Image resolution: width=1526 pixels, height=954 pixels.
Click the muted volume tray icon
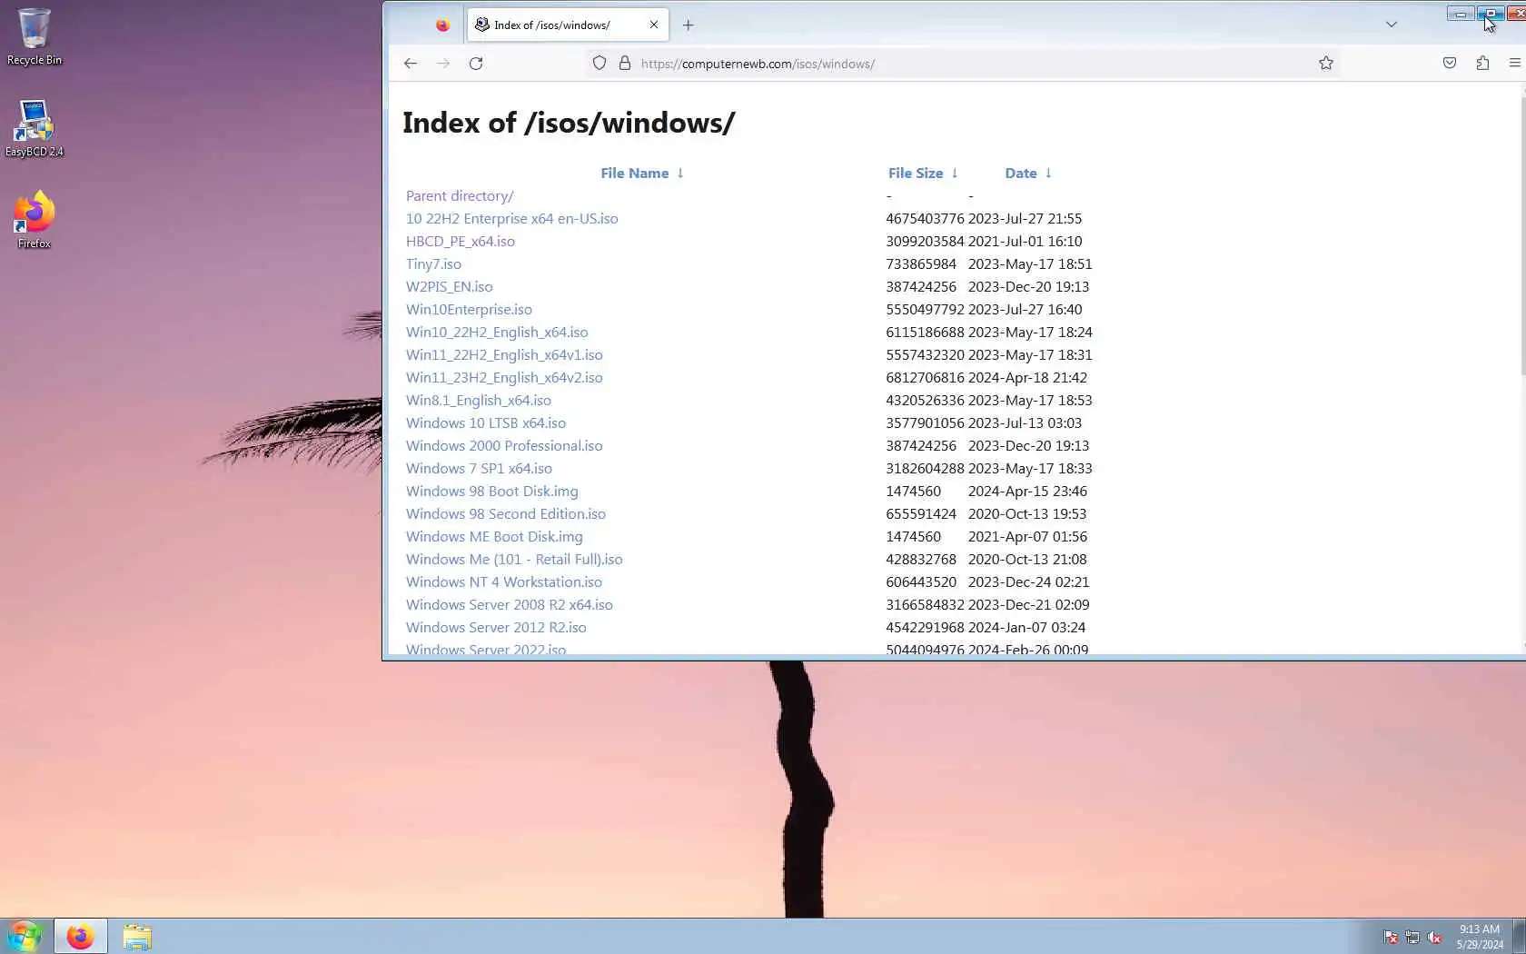[1435, 937]
